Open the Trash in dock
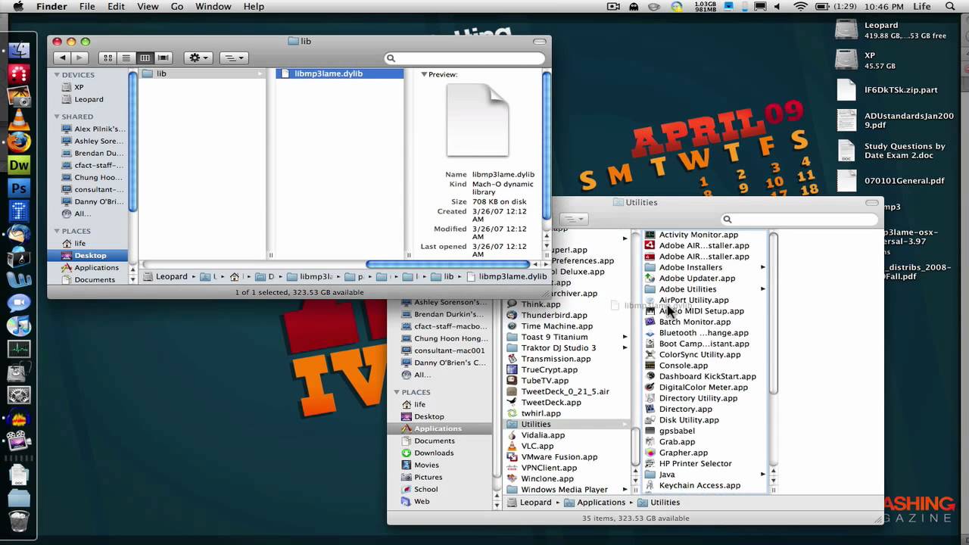Viewport: 969px width, 545px height. (x=18, y=521)
